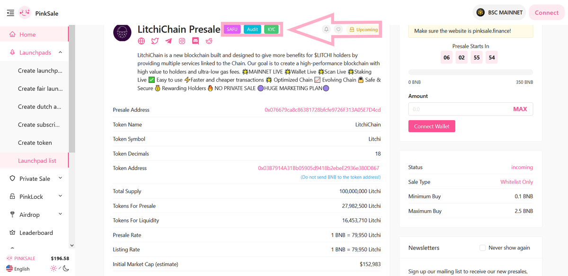The width and height of the screenshot is (568, 276).
Task: Click the US flag language icon
Action: [9, 268]
